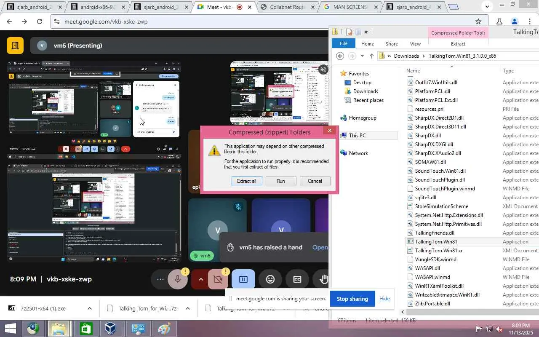Open Network in the navigation pane
The image size is (539, 337).
click(358, 153)
